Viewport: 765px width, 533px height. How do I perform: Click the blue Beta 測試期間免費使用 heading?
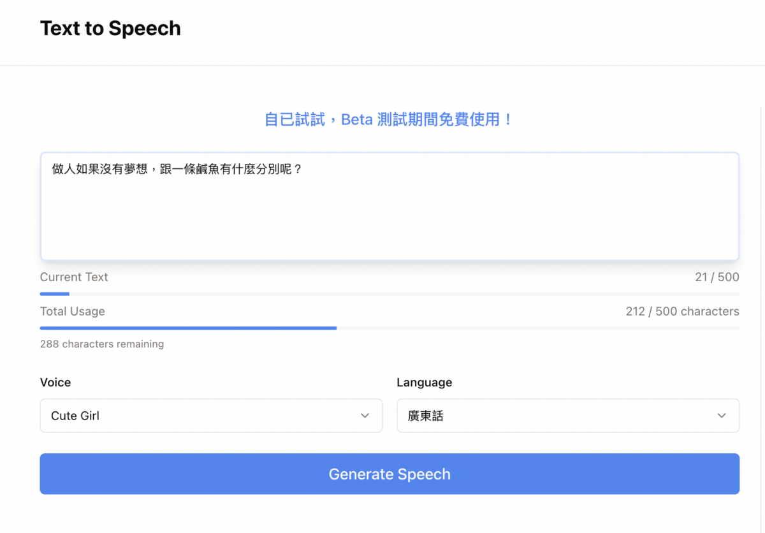390,119
